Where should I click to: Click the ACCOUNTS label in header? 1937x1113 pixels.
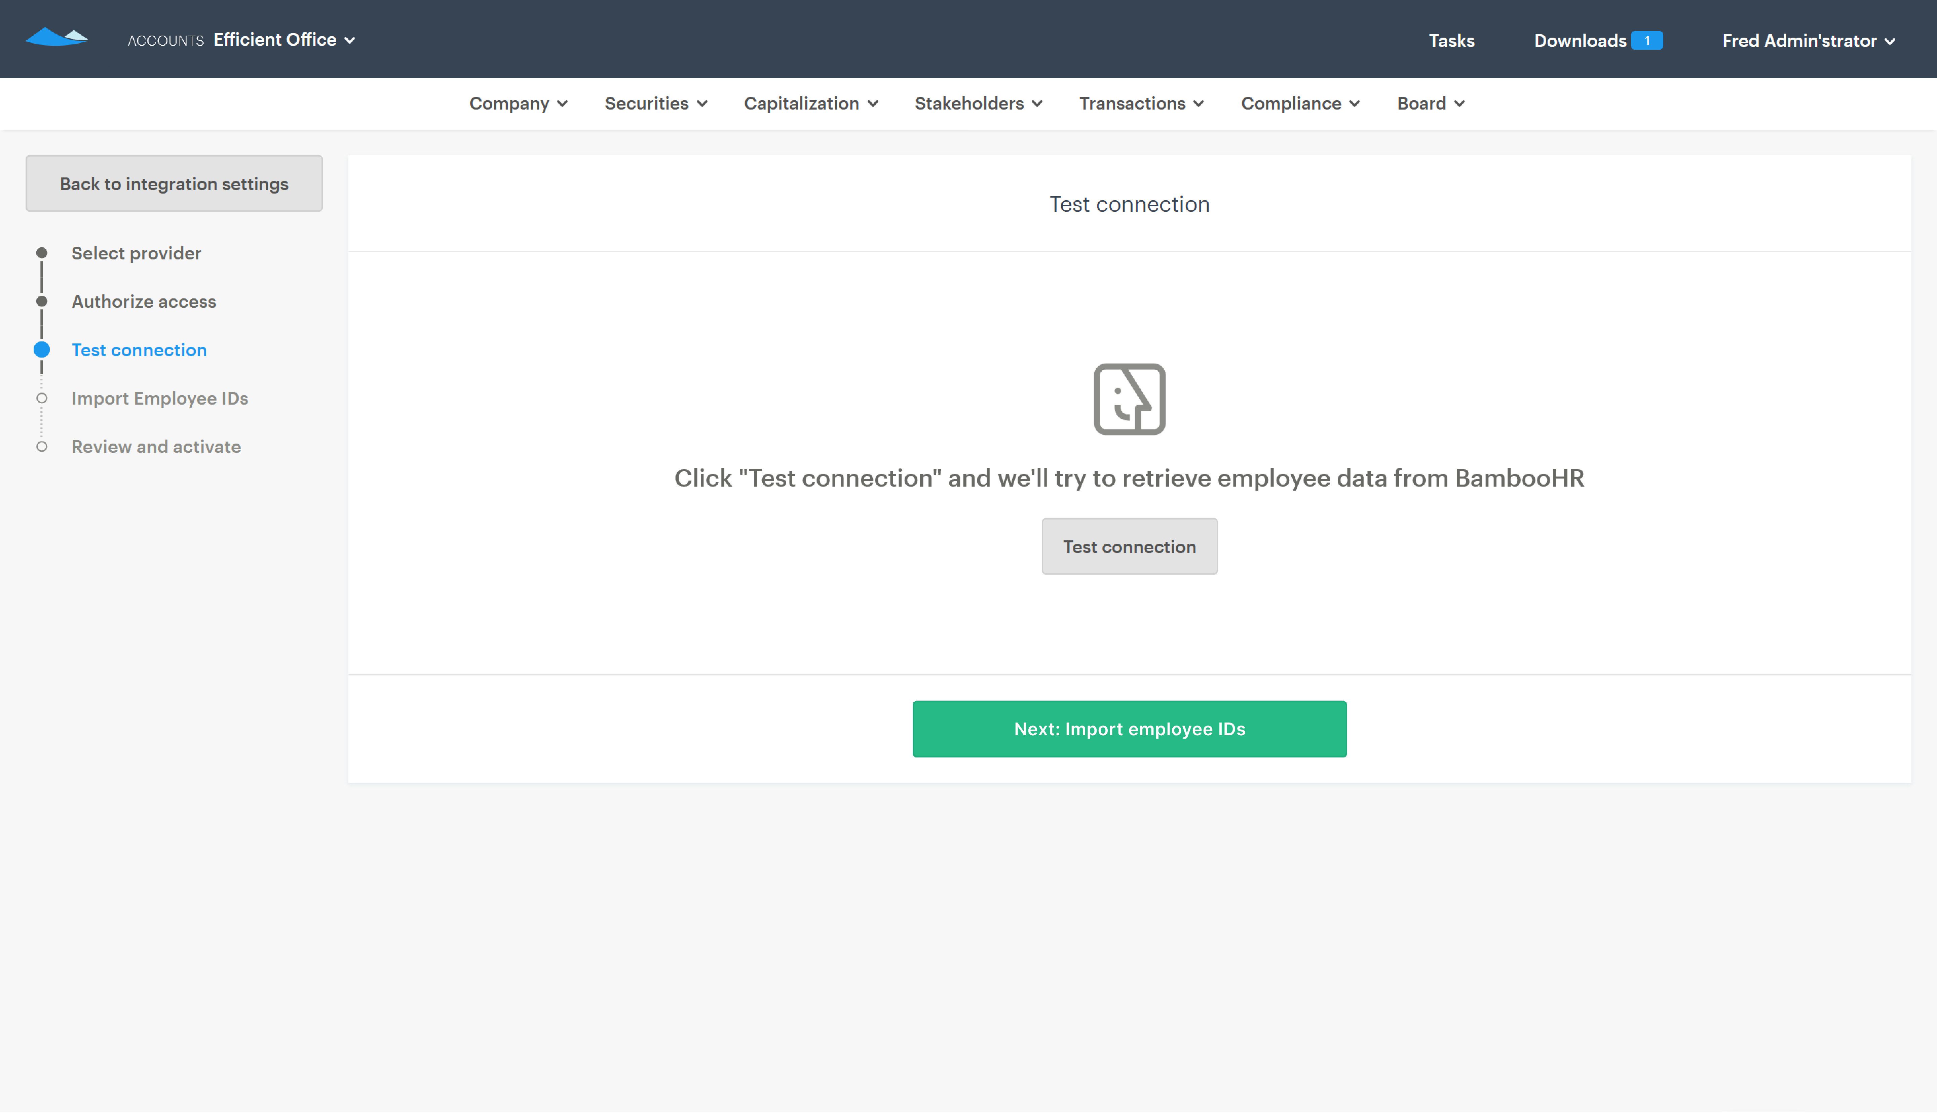pyautogui.click(x=165, y=41)
